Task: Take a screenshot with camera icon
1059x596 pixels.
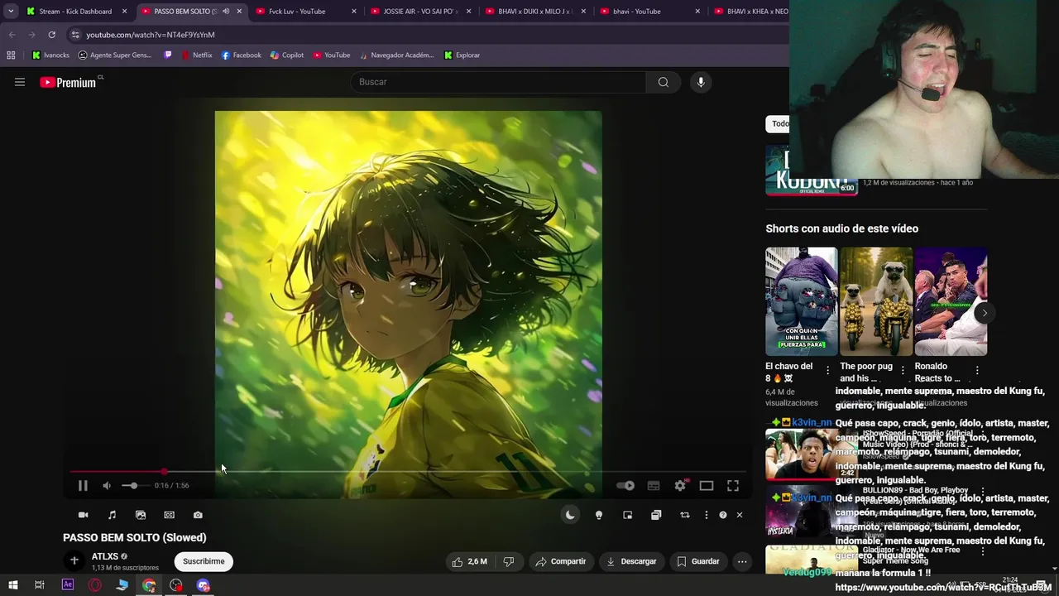Action: click(198, 515)
